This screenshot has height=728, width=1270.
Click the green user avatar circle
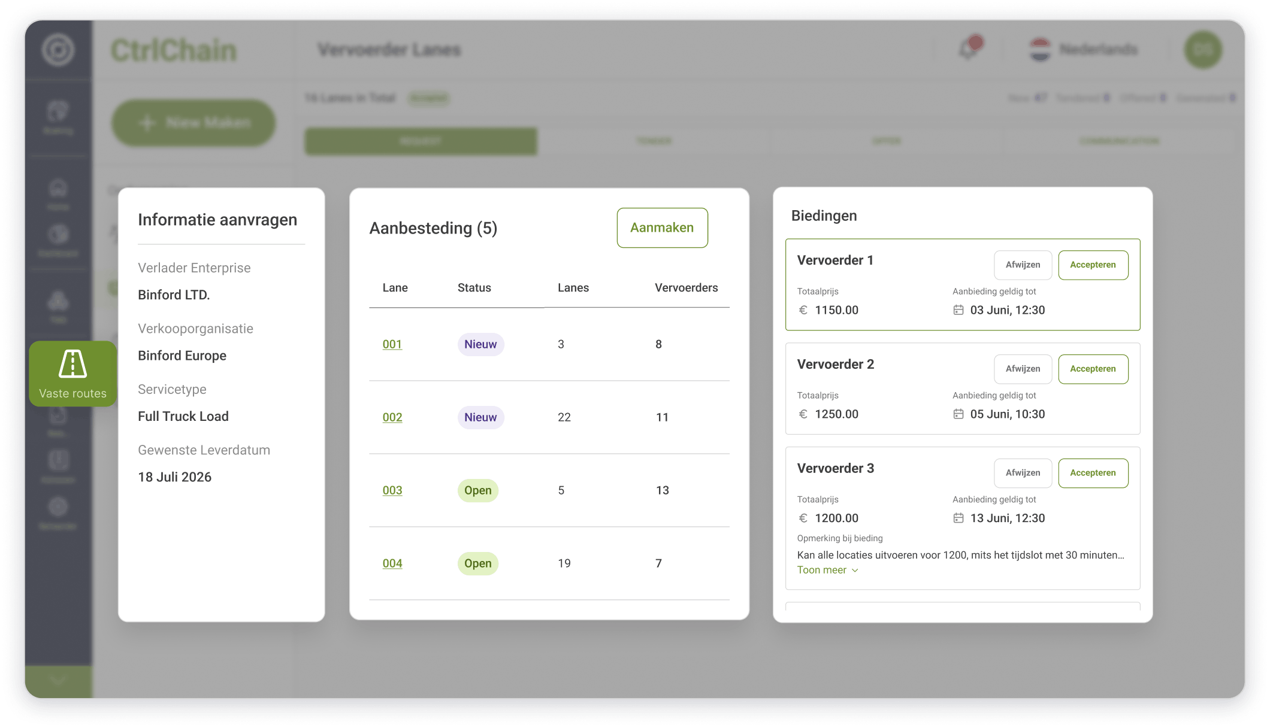(x=1202, y=50)
